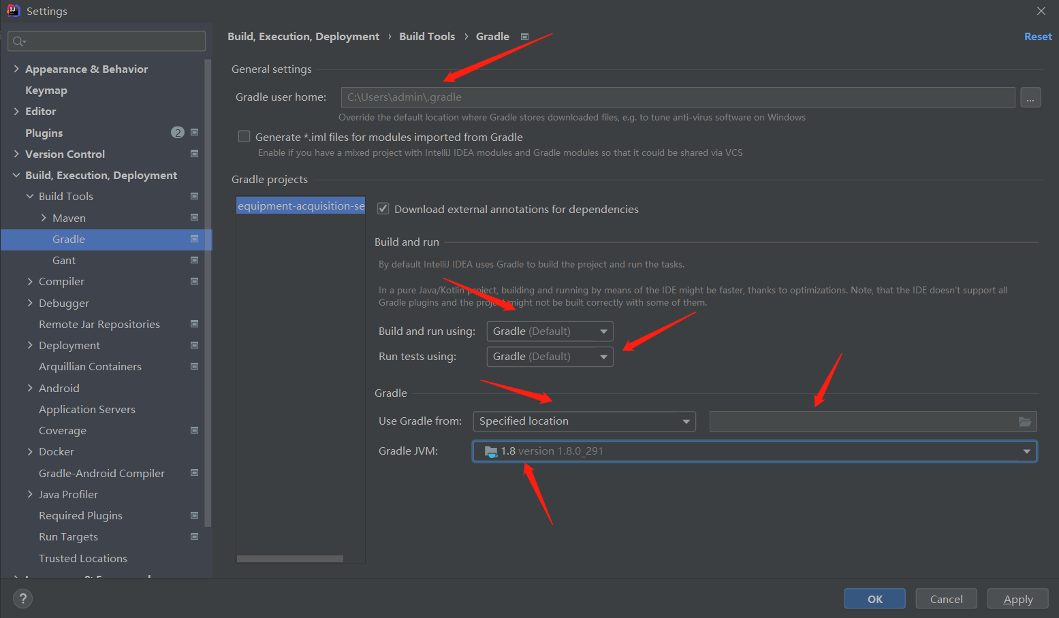Click Build Tools breadcrumb
The image size is (1059, 618).
point(427,37)
